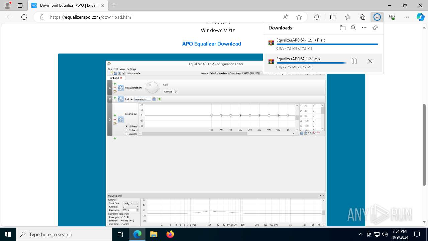Open the Extensions icon

tap(317, 17)
